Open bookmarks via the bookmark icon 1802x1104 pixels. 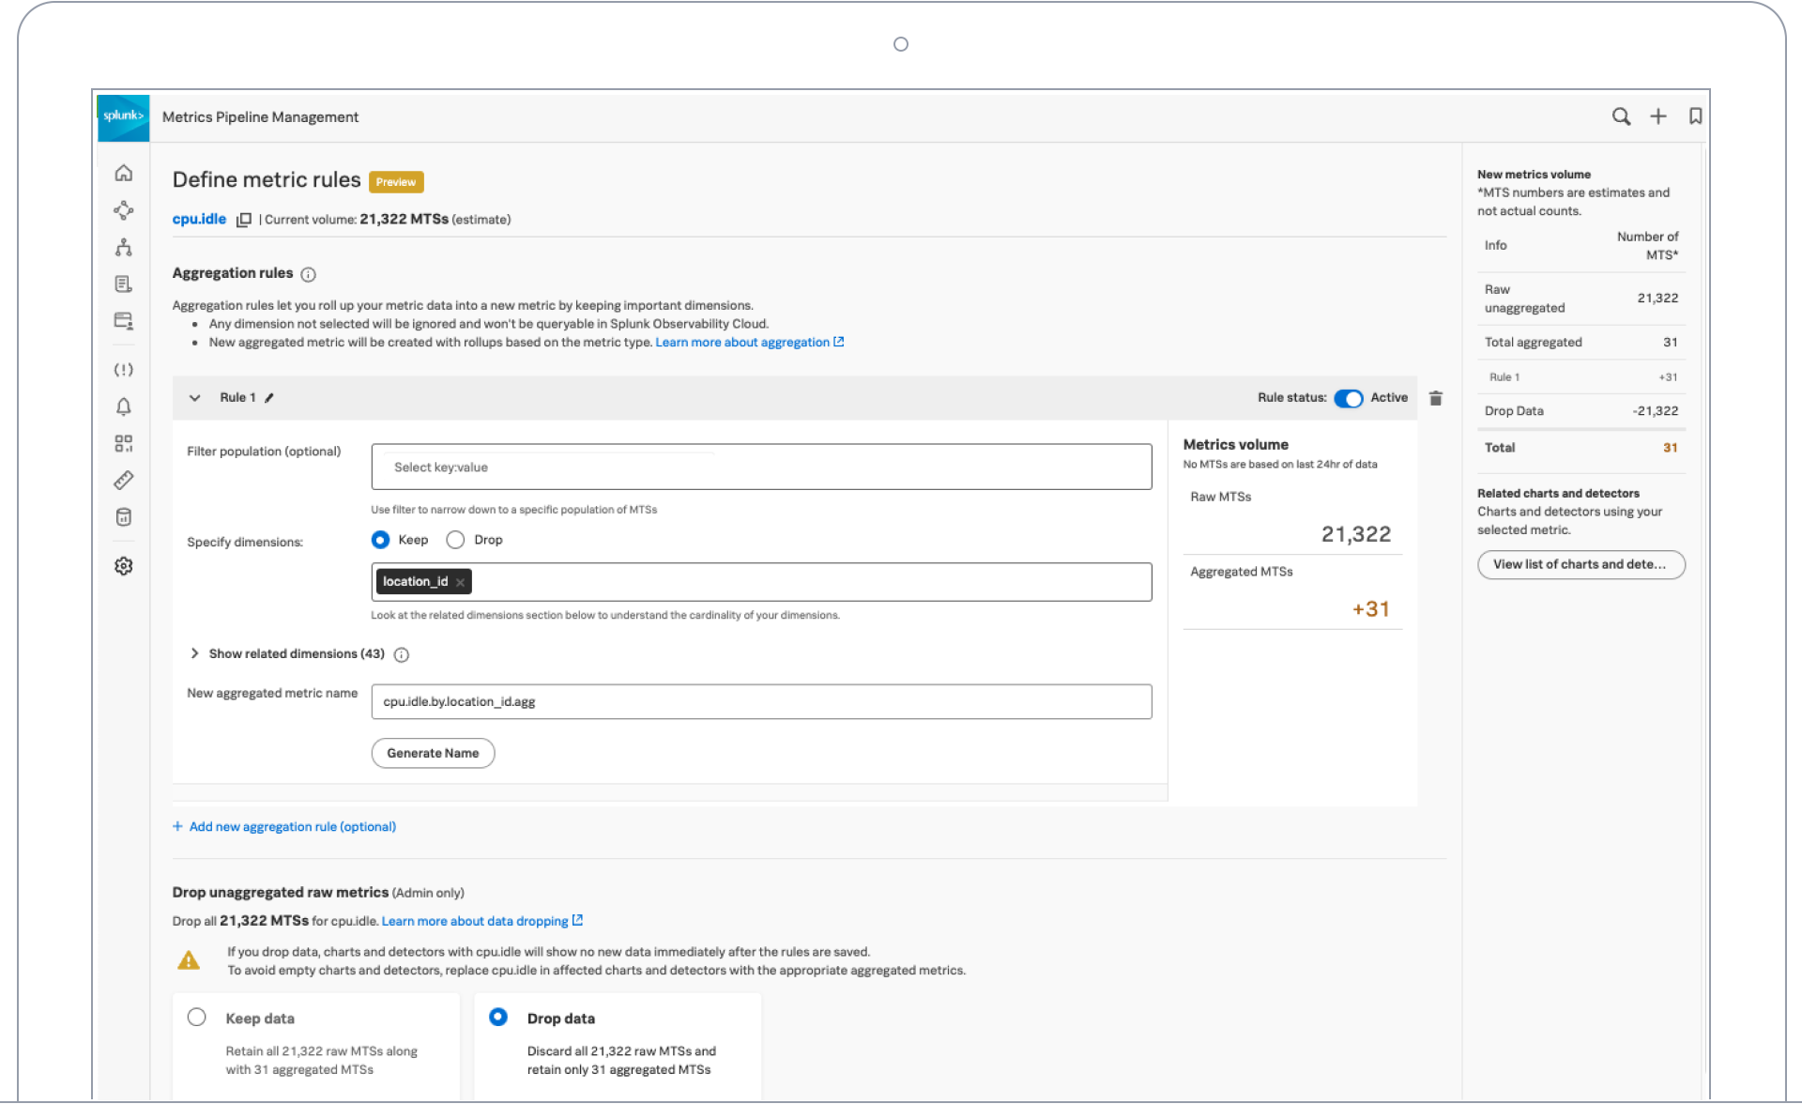click(1696, 116)
